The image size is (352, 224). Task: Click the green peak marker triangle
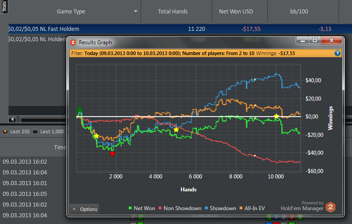point(80,109)
